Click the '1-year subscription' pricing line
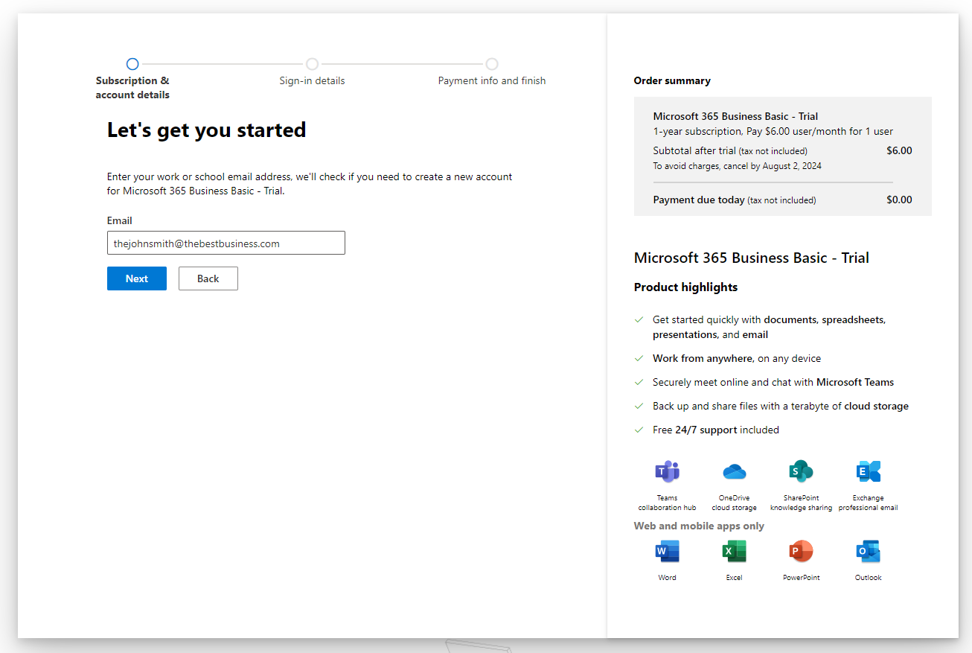Viewport: 972px width, 653px height. click(x=773, y=131)
